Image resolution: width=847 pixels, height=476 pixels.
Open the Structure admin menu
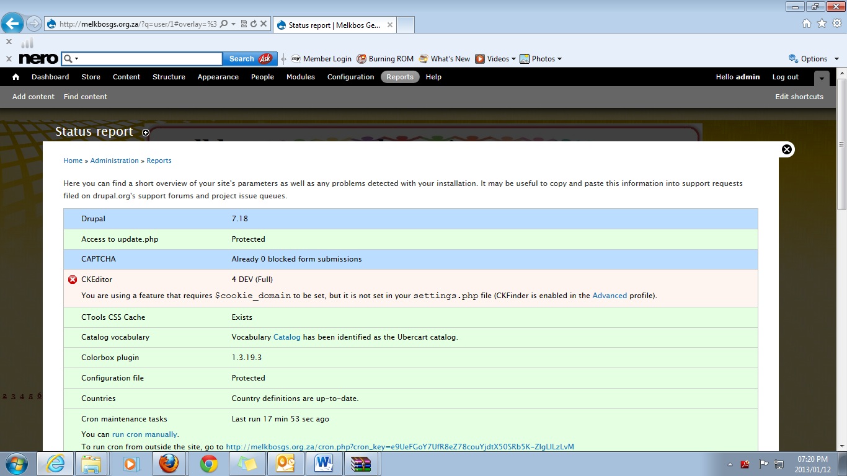point(169,77)
